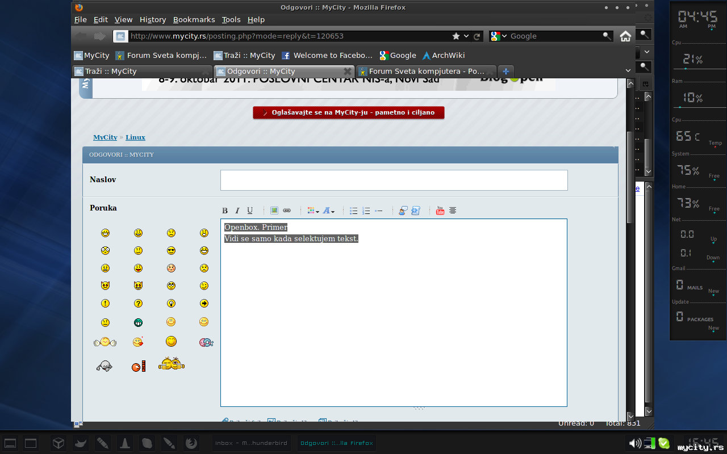Insert the smiley banging against a brick wall
The image size is (727, 454).
click(x=138, y=366)
